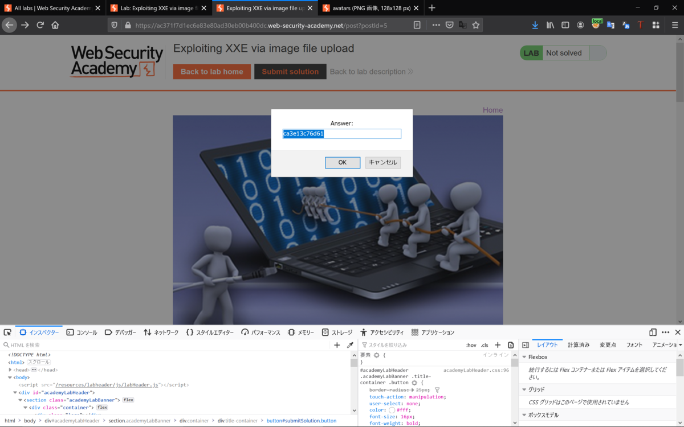
Task: Open the devtools more options menu
Action: pos(665,332)
